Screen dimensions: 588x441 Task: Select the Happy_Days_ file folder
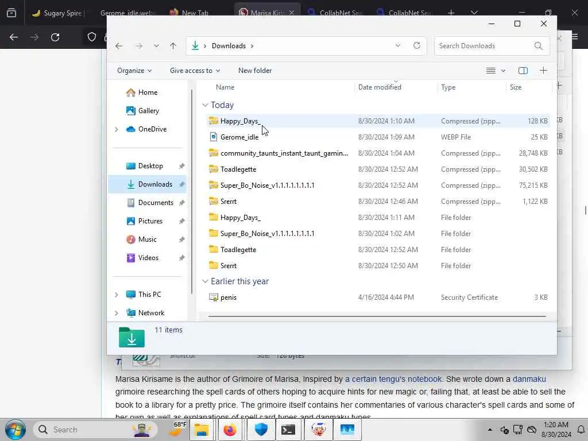coord(378,218)
